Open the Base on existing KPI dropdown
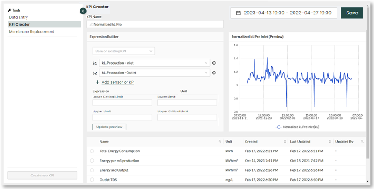Image resolution: width=374 pixels, height=189 pixels. (124, 51)
